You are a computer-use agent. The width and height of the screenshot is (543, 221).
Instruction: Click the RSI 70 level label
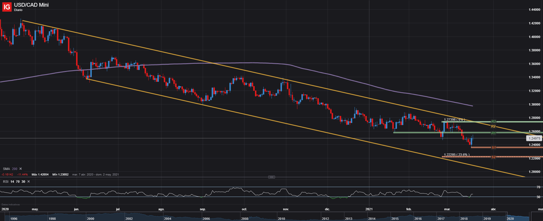click(538, 187)
